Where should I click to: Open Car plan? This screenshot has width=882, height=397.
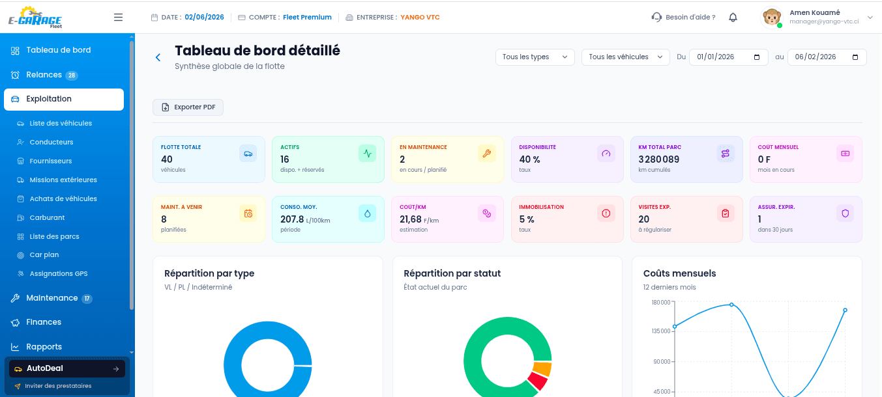click(x=44, y=255)
